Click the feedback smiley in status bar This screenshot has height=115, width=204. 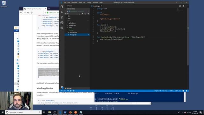point(183,91)
